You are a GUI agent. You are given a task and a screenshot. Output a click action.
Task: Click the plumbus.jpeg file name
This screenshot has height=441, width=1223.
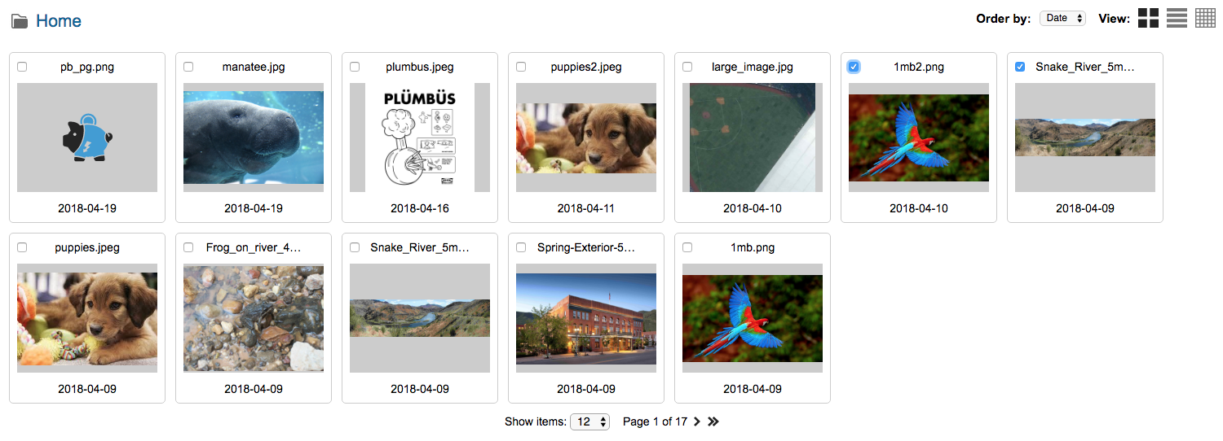pos(420,67)
